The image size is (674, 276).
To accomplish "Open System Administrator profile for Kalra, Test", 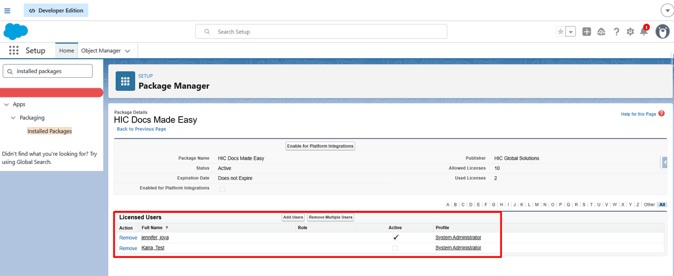I will [458, 248].
